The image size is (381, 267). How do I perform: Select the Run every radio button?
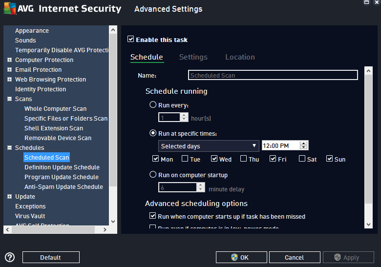point(153,104)
